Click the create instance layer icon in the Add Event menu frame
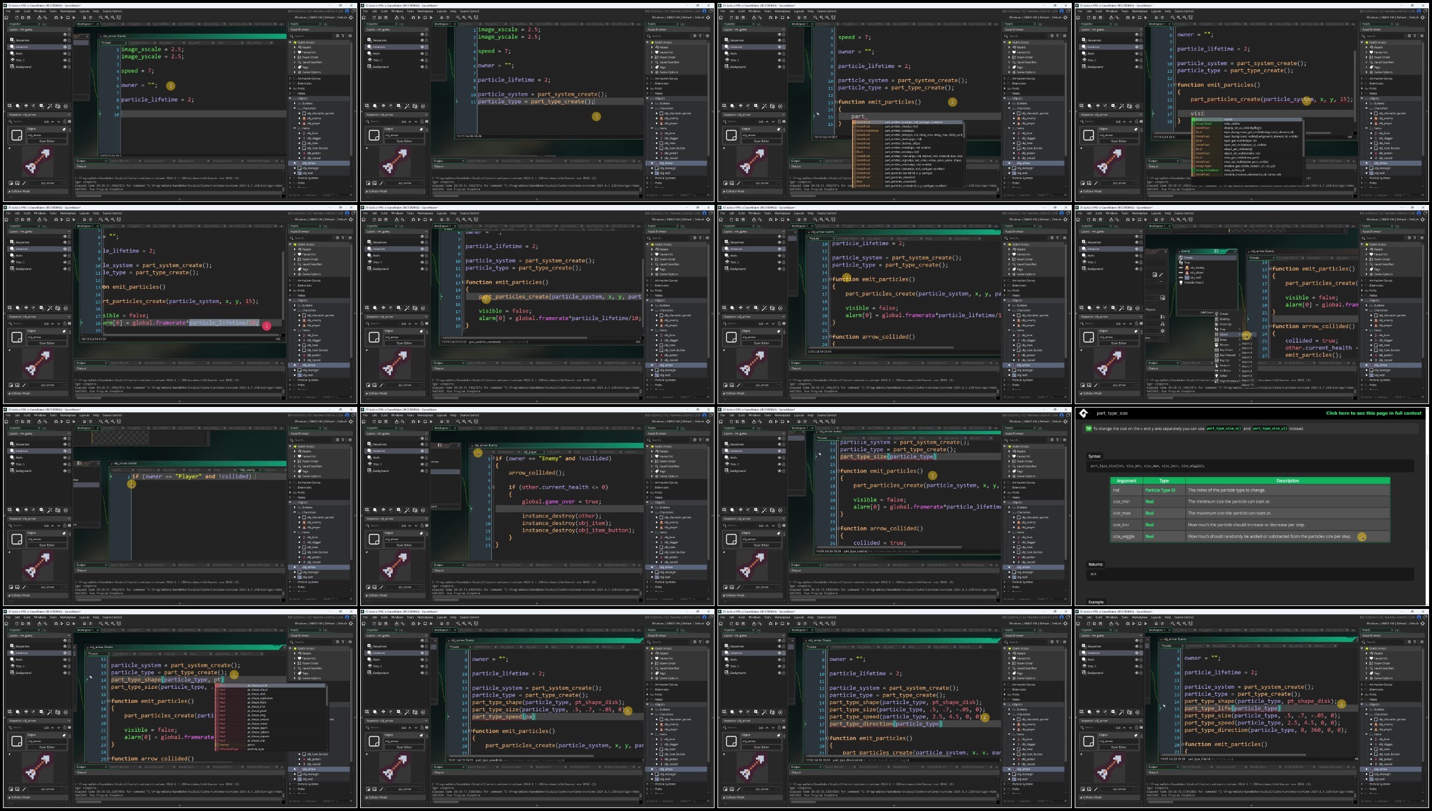This screenshot has width=1432, height=811. [1090, 308]
